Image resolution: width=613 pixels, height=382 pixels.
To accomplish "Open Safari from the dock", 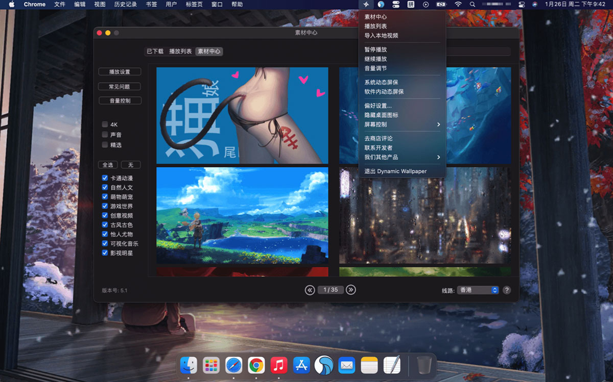I will [233, 365].
